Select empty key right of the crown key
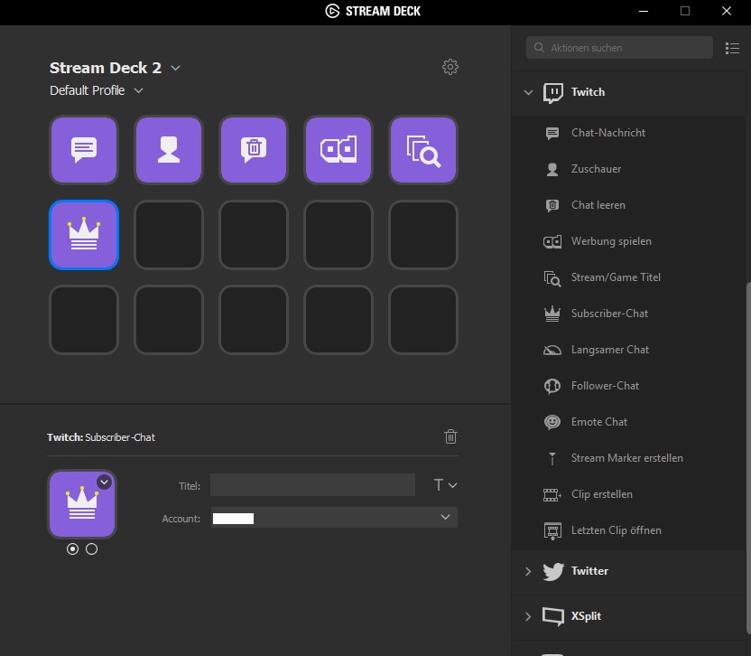Screen dimensions: 751x656 point(169,235)
